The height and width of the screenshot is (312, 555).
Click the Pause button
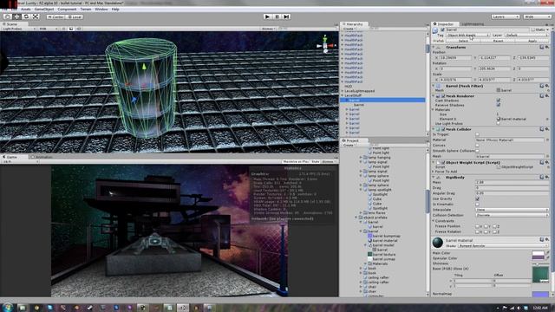coord(277,16)
